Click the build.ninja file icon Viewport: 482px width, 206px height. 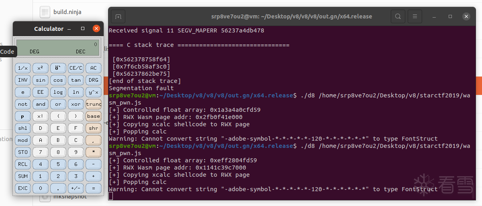pyautogui.click(x=45, y=12)
